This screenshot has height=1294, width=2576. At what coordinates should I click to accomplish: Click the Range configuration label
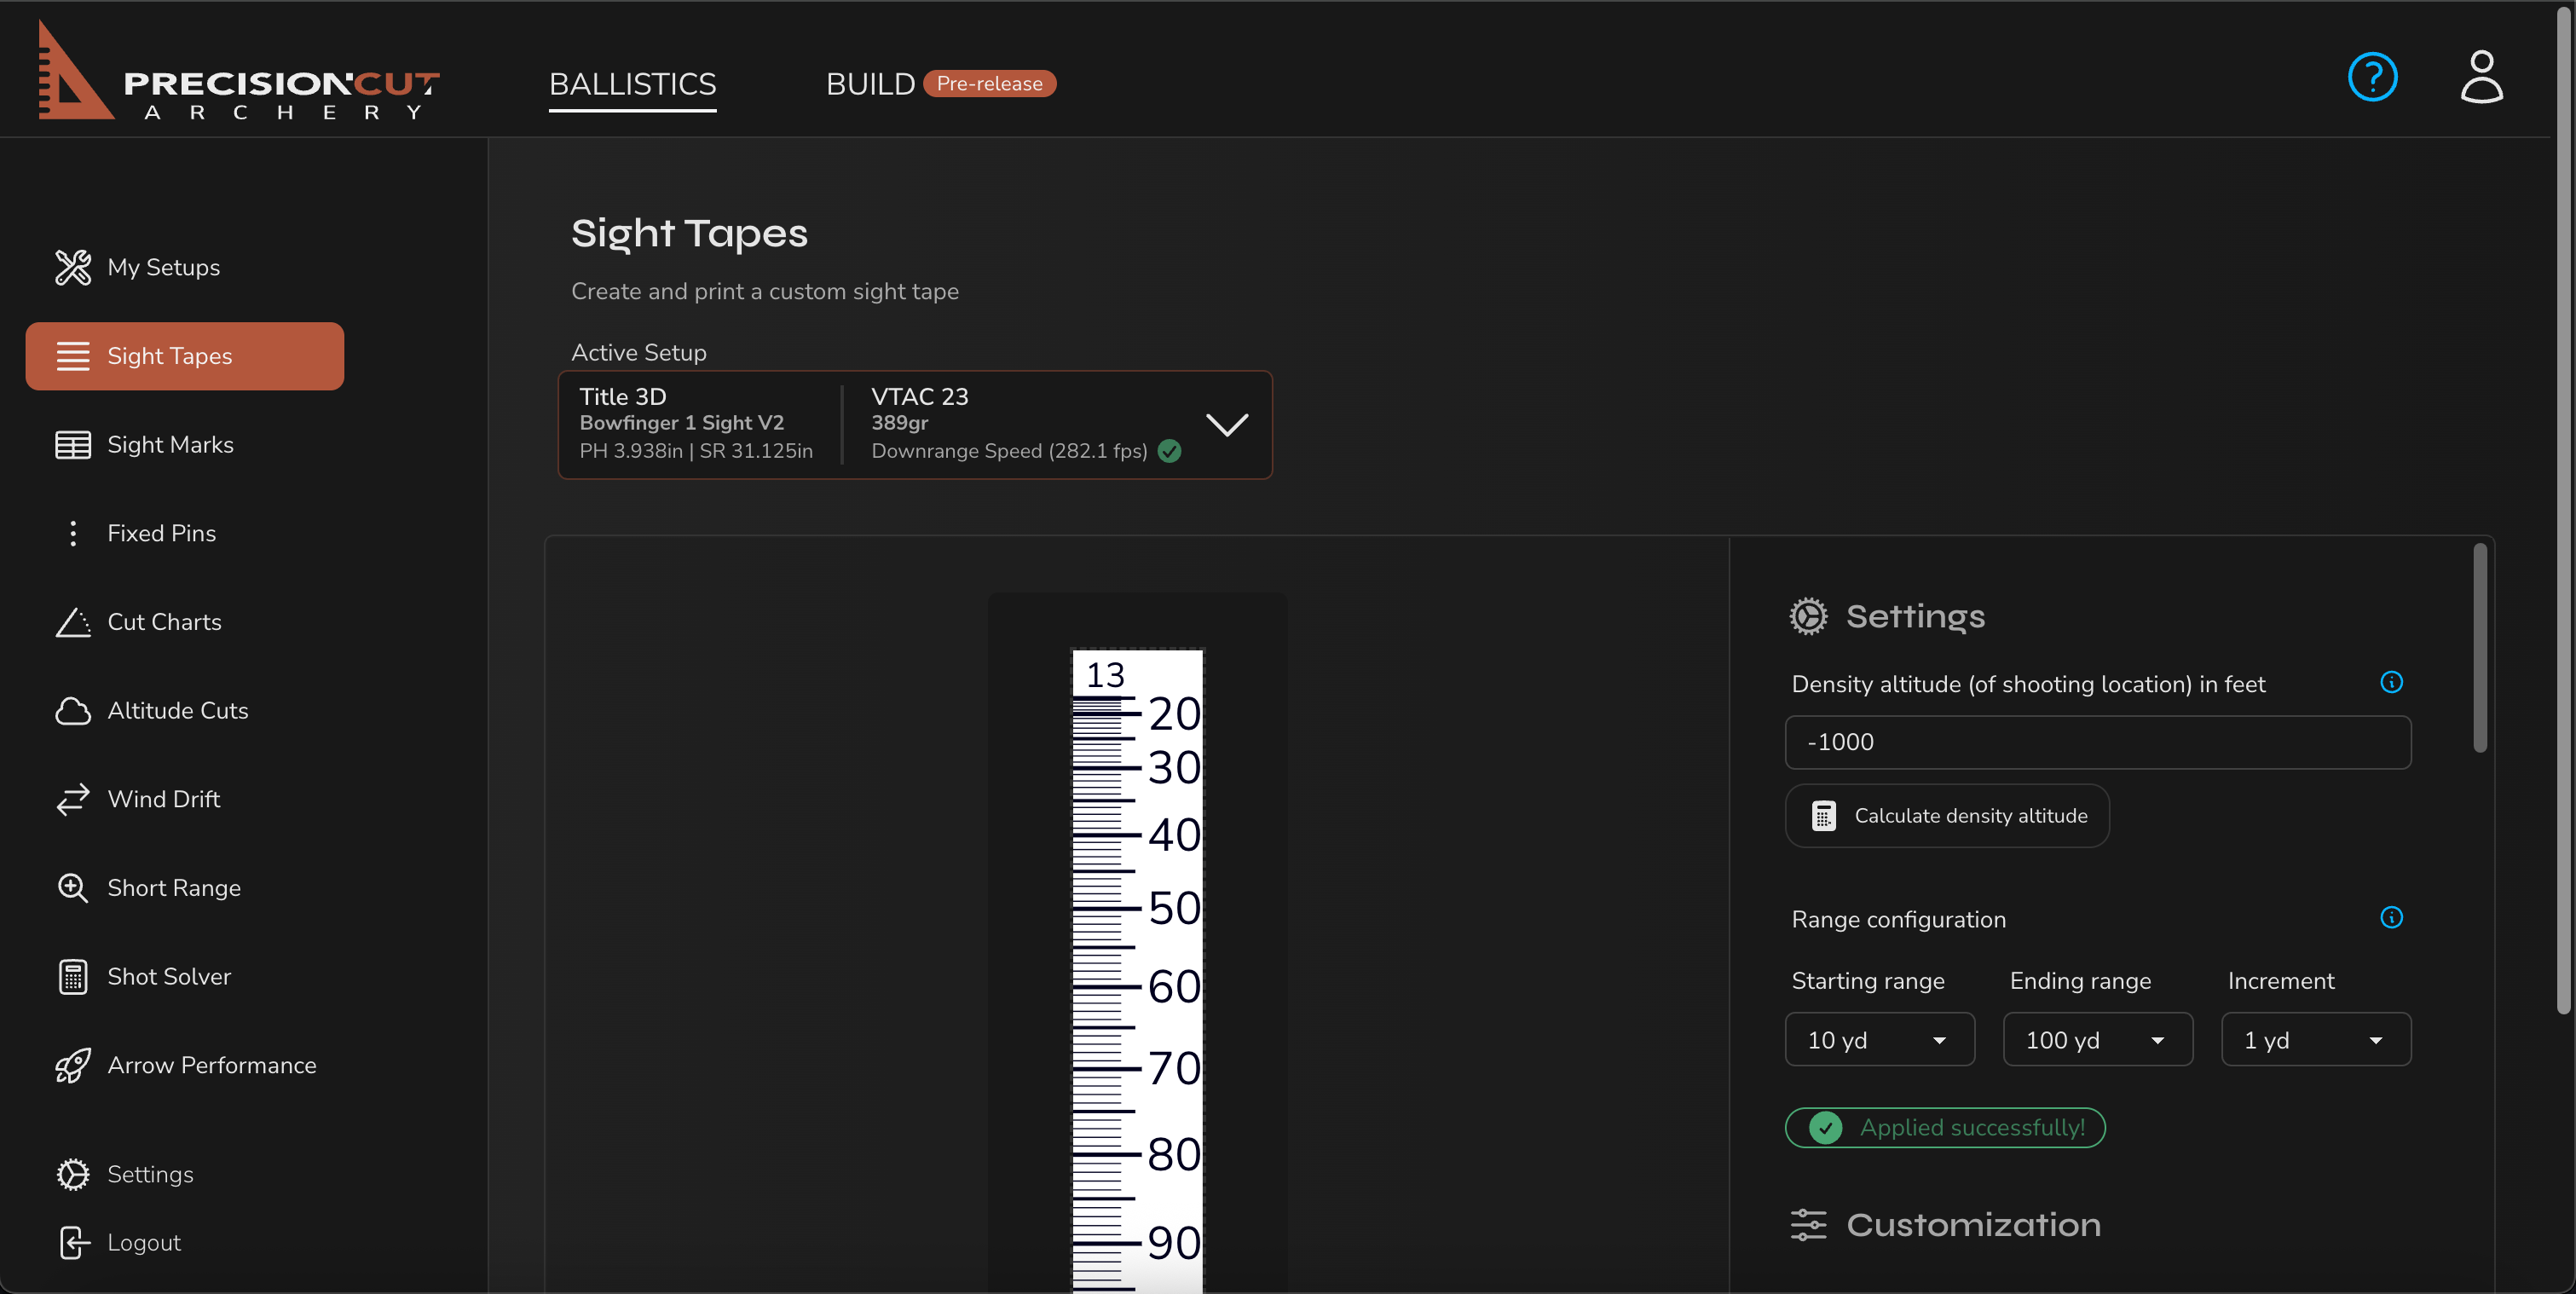[1898, 919]
